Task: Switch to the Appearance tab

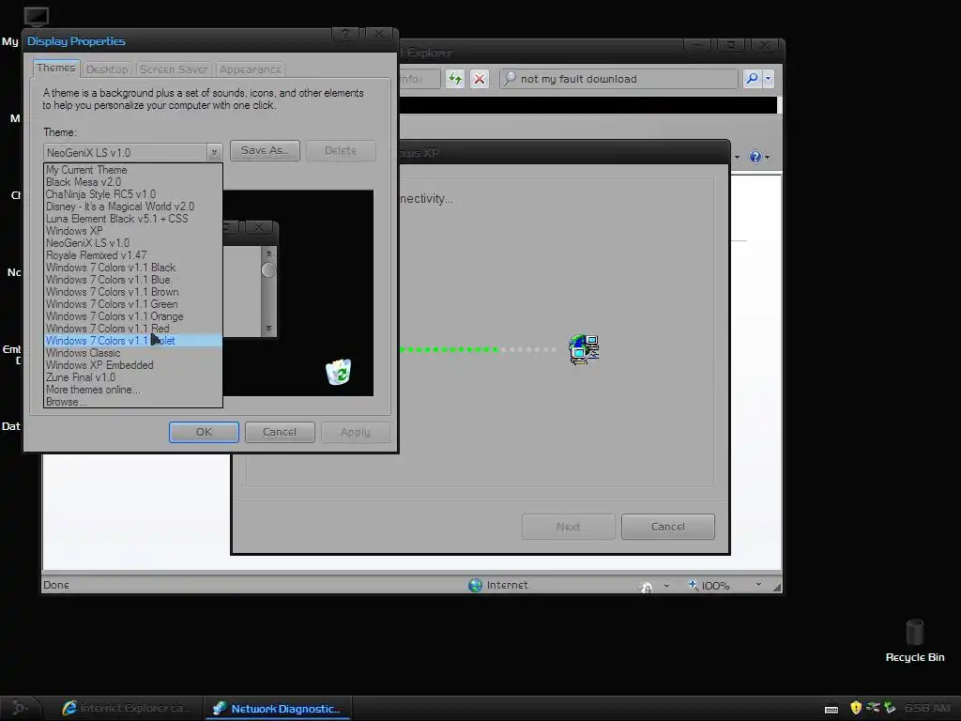Action: pyautogui.click(x=250, y=69)
